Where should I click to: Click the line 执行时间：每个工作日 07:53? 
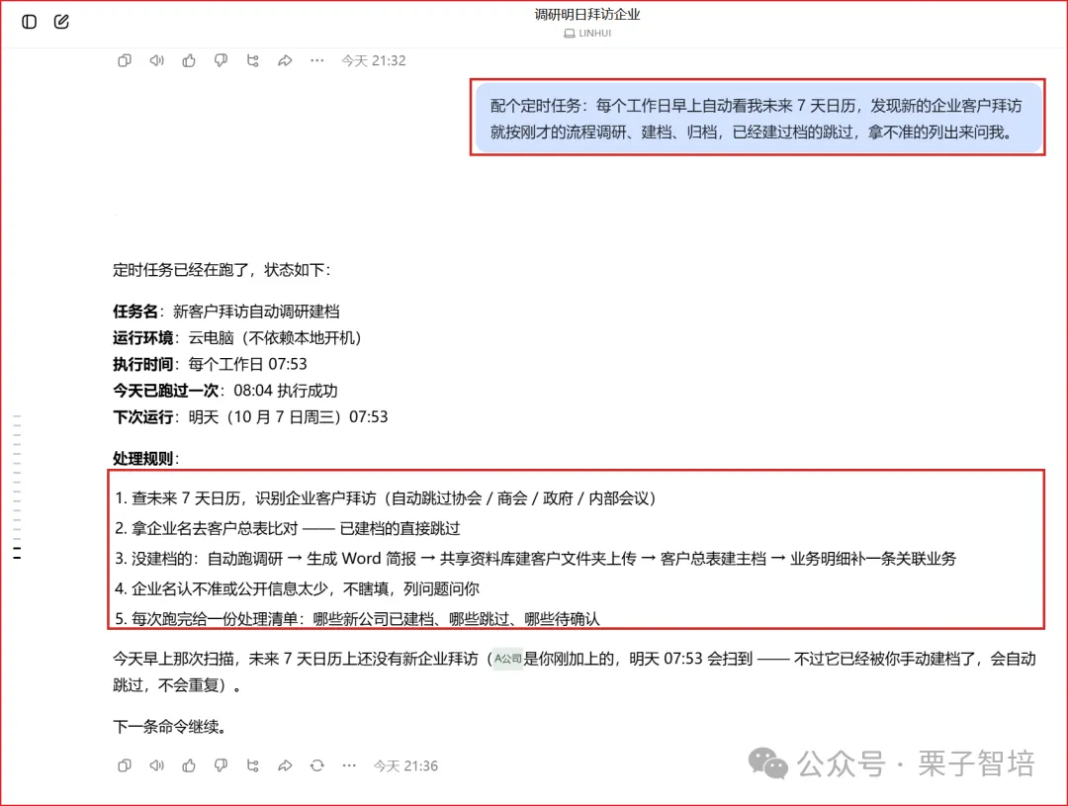tap(210, 364)
